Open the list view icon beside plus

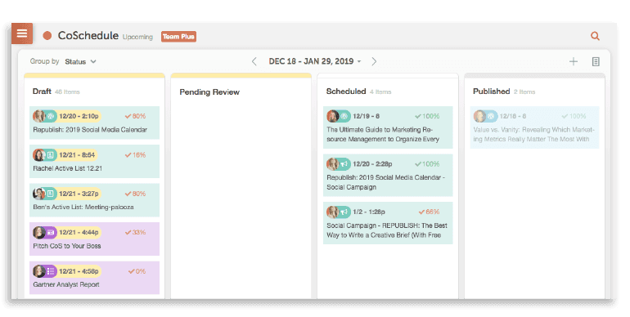pyautogui.click(x=596, y=61)
